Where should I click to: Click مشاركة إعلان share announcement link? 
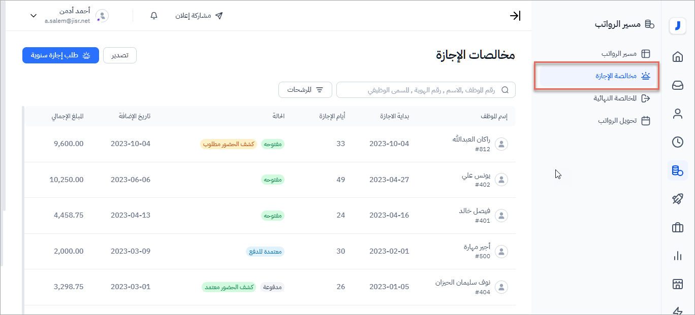pos(199,16)
